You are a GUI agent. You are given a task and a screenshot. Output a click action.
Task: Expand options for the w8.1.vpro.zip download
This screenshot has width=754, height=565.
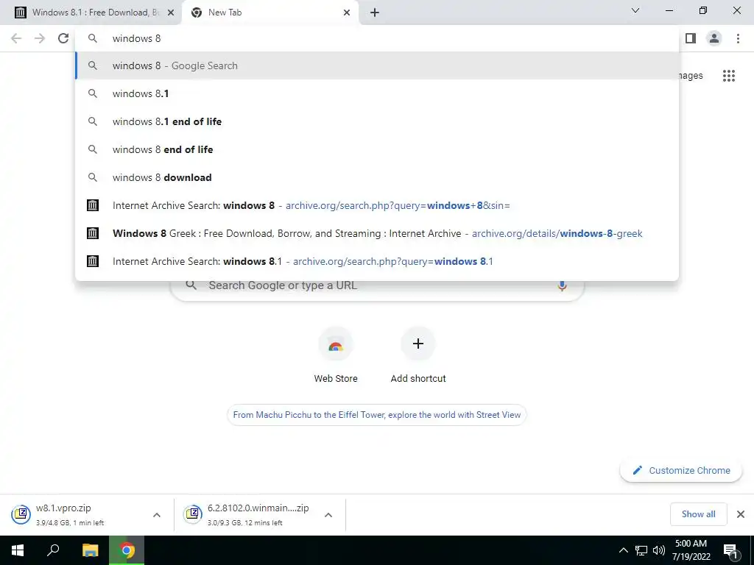[x=157, y=515]
